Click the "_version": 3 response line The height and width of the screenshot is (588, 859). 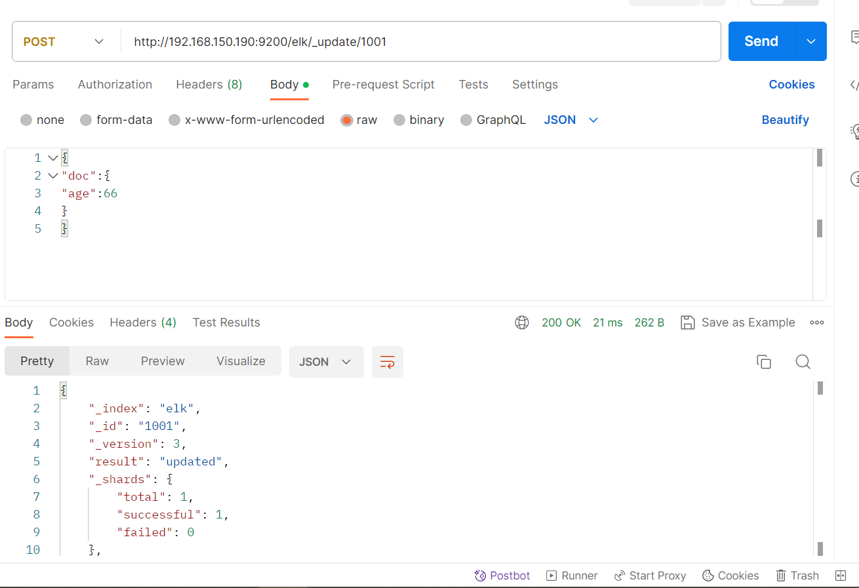tap(138, 444)
